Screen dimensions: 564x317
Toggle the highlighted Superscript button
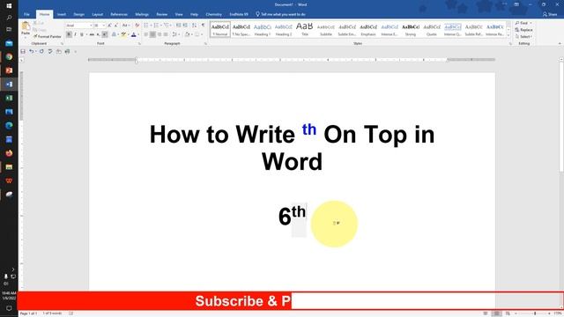(x=105, y=34)
